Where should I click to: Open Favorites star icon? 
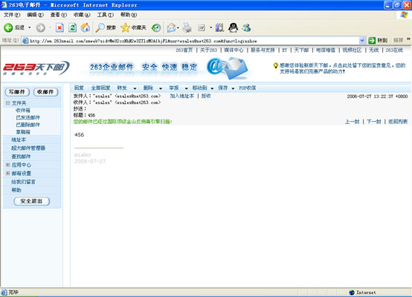click(x=126, y=27)
